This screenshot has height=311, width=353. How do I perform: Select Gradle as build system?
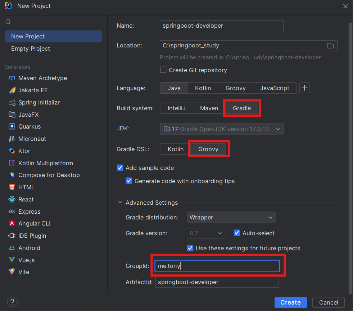242,108
